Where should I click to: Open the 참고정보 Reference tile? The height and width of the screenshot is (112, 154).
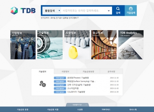click(x=104, y=45)
